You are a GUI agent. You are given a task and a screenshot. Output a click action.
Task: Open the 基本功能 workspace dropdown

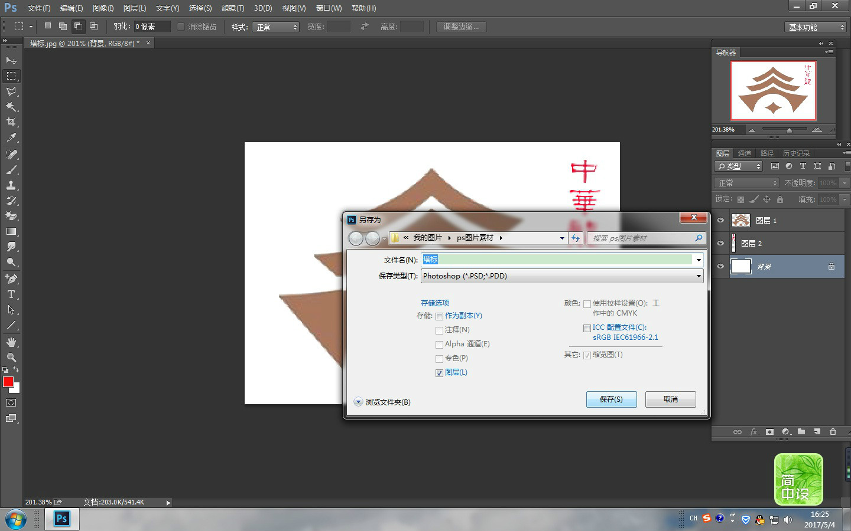[x=816, y=27]
